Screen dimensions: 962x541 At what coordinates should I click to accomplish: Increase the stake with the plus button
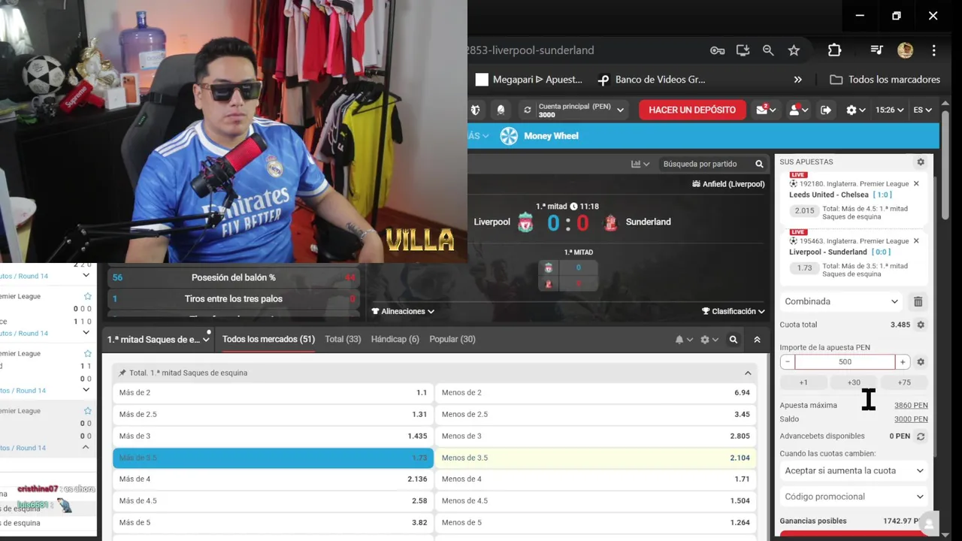pos(903,361)
